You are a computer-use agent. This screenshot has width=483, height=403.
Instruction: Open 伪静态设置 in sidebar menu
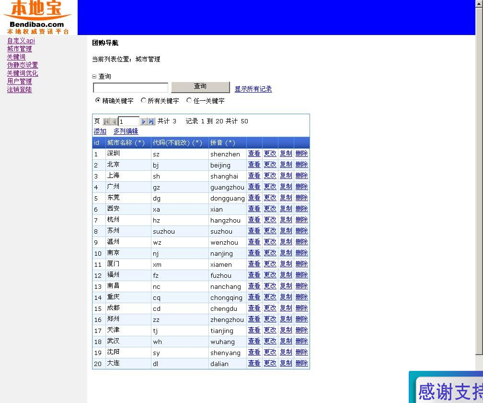[x=23, y=65]
